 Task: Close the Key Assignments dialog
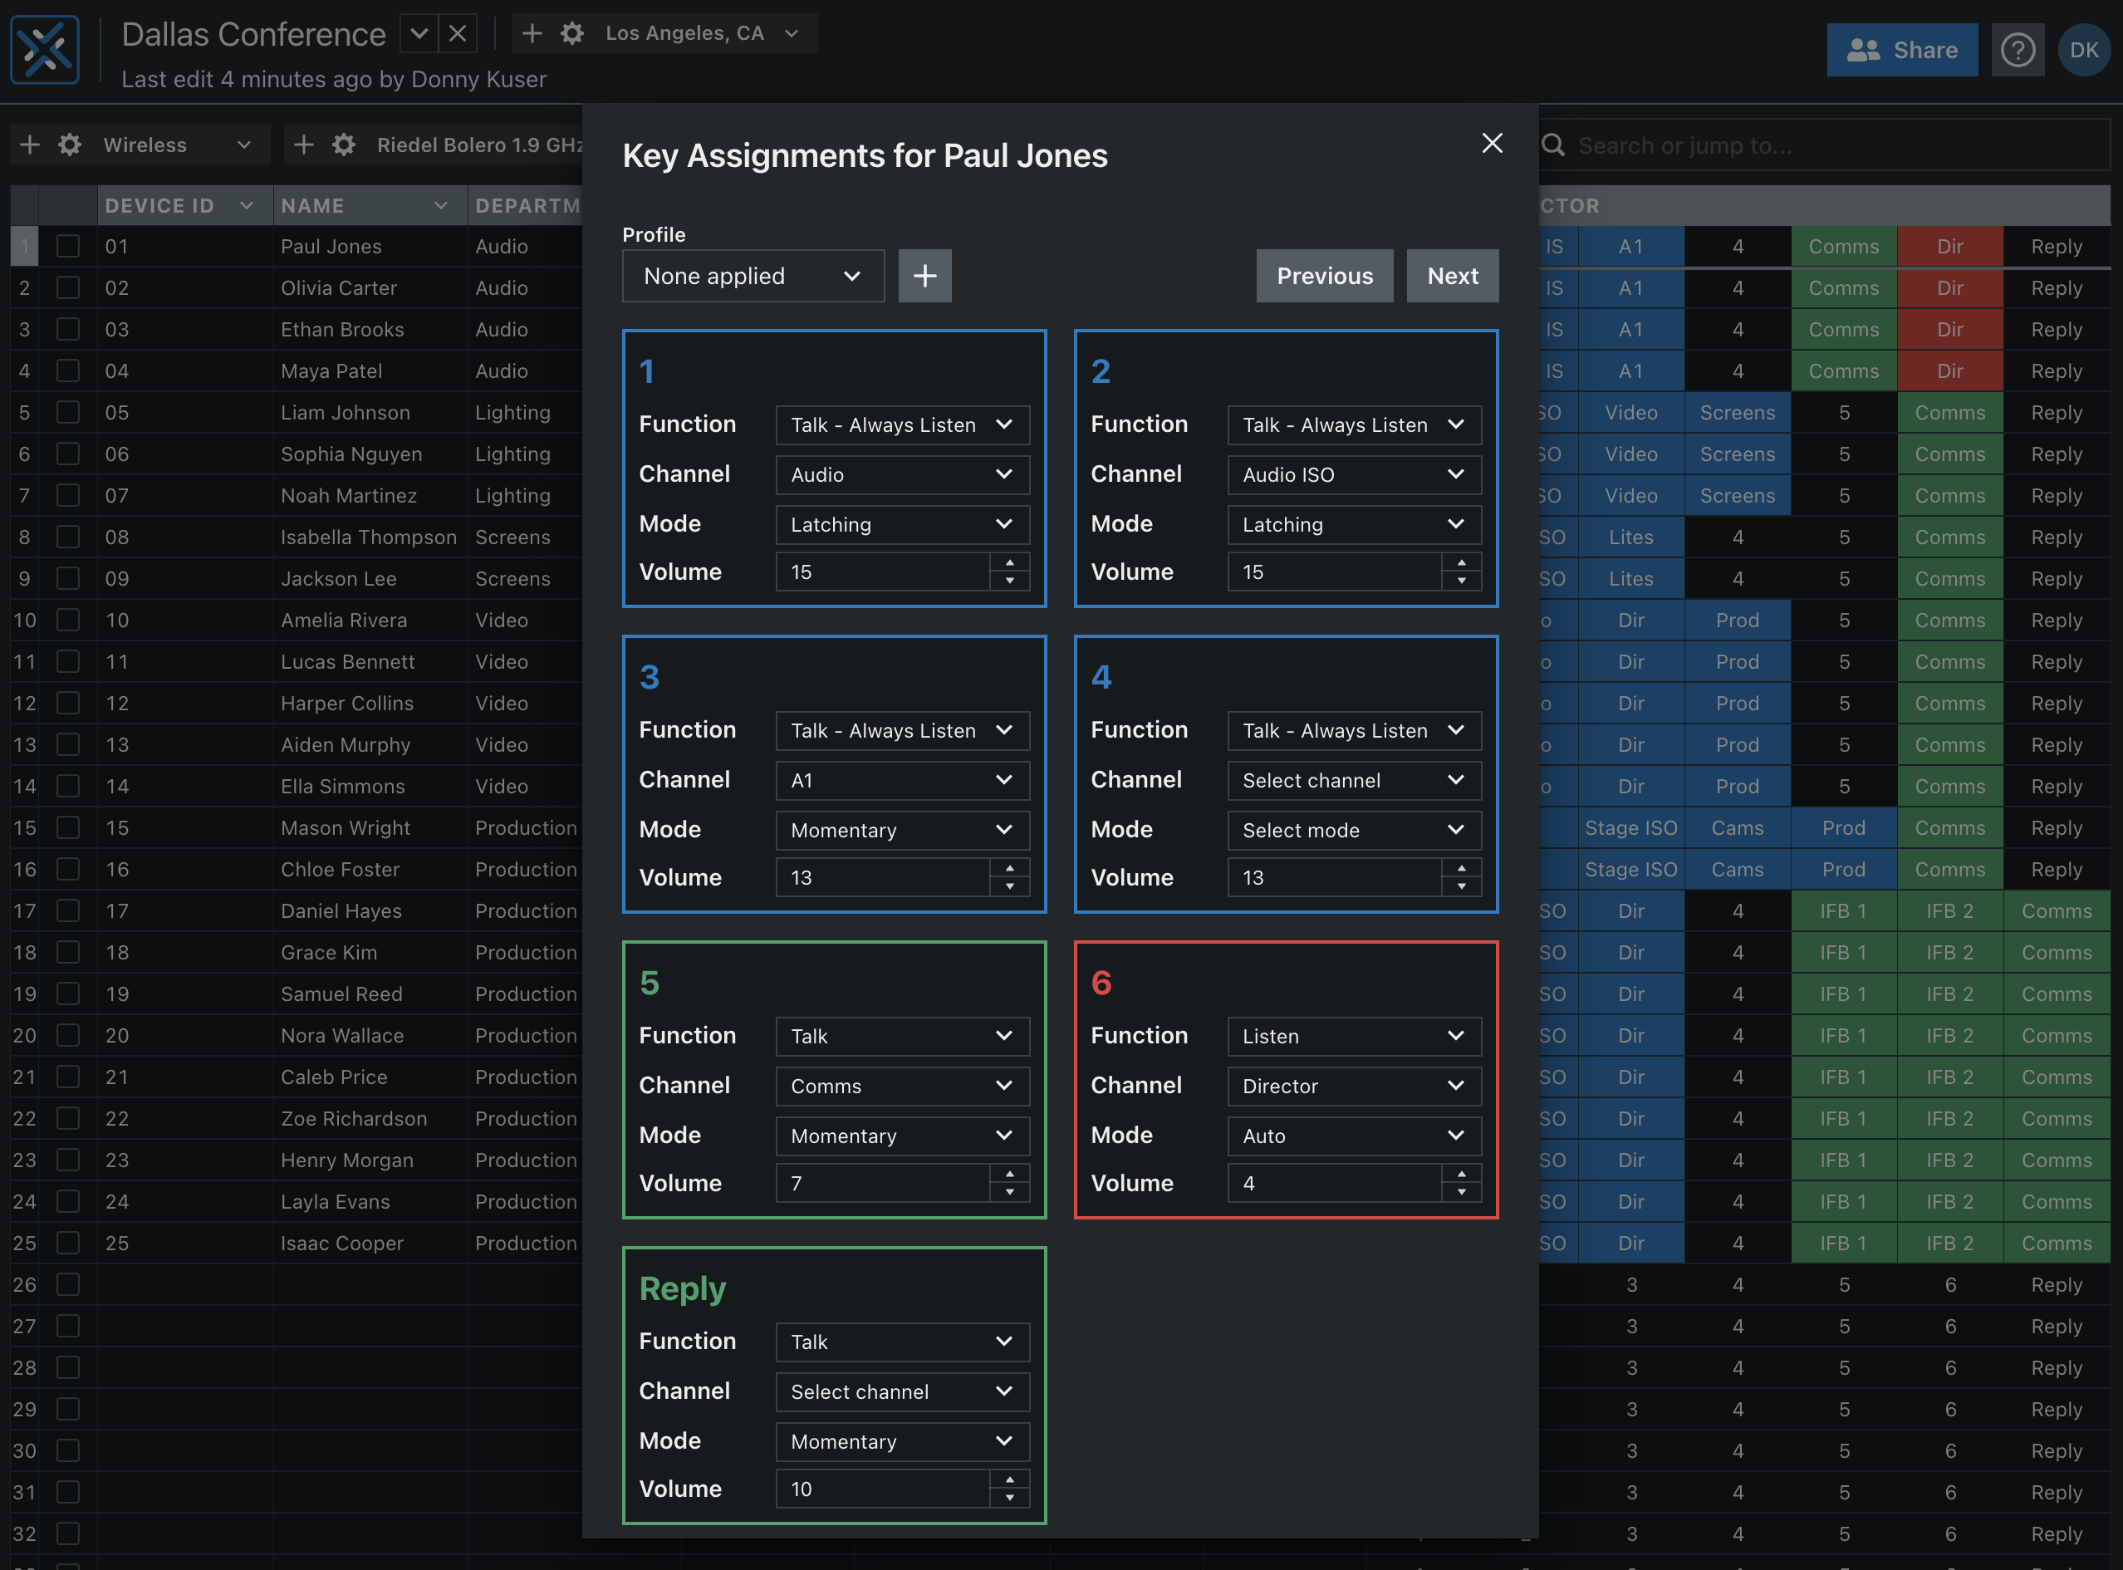pos(1491,144)
